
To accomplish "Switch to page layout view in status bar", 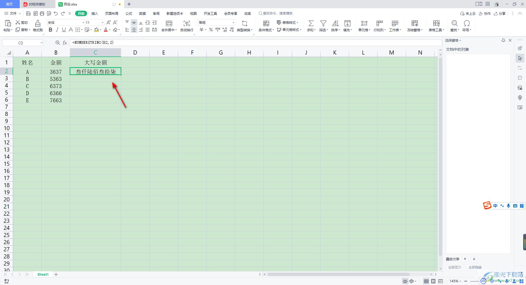I will click(x=433, y=281).
